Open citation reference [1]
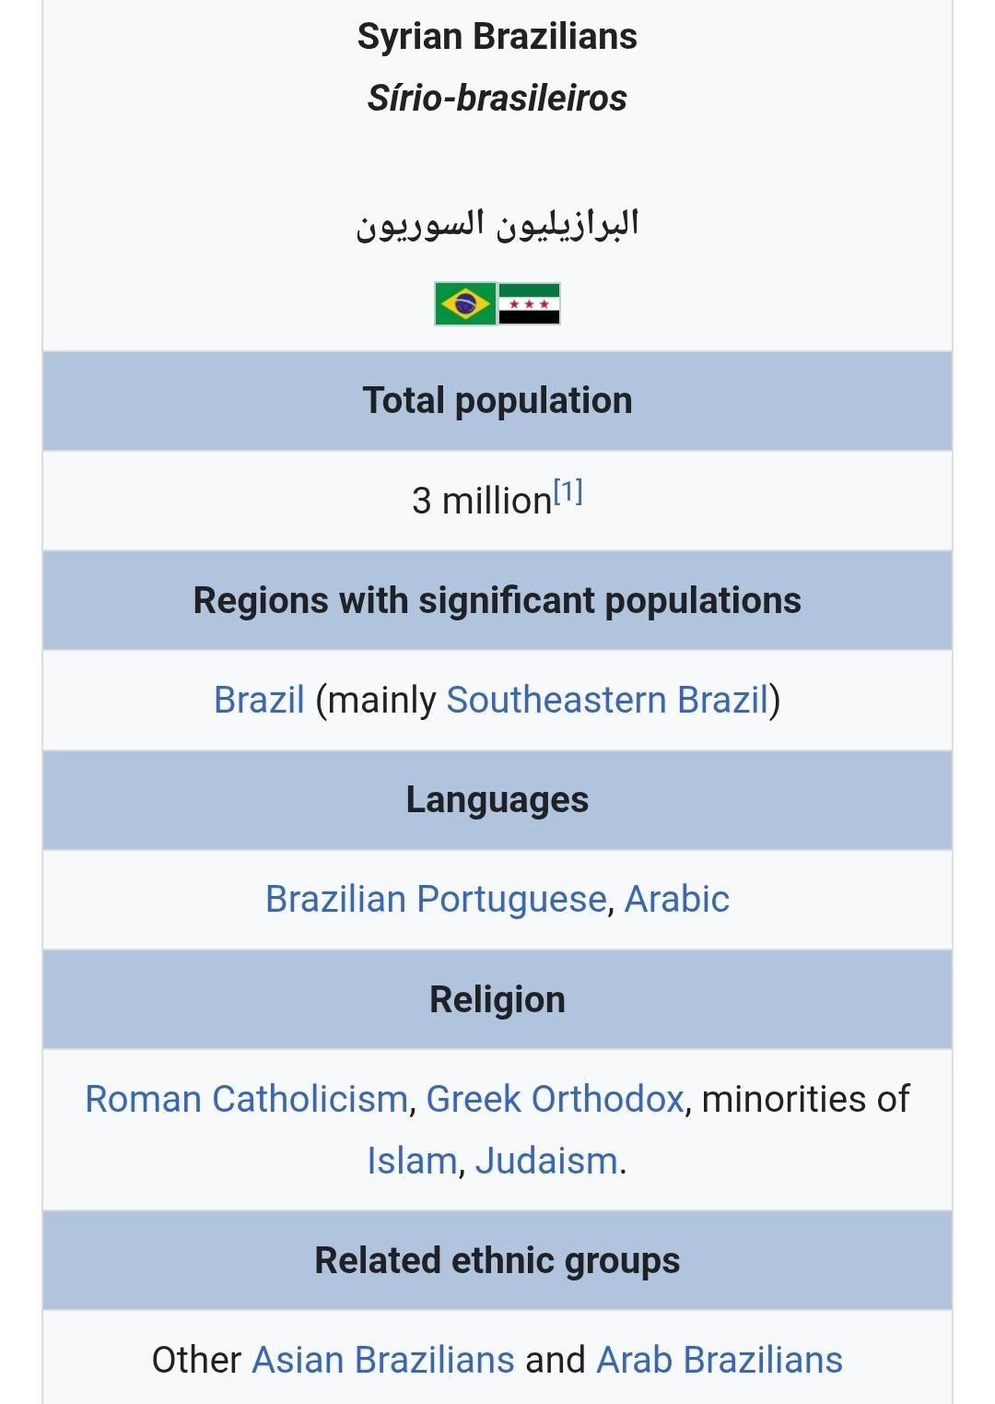The height and width of the screenshot is (1404, 995). coord(568,492)
